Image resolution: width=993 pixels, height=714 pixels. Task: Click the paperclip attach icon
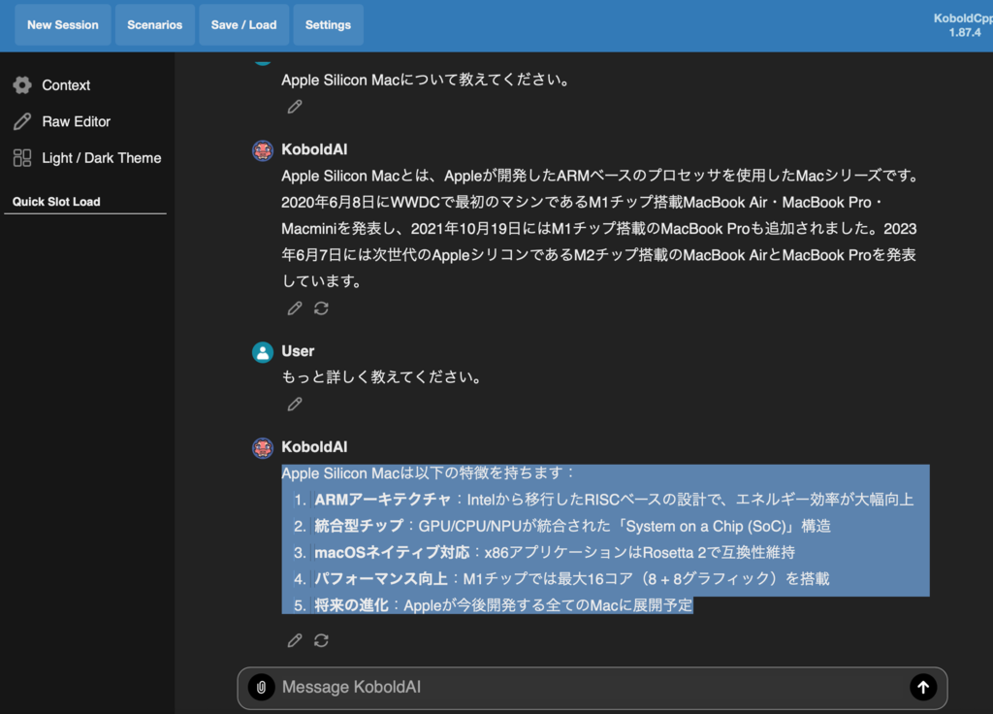click(261, 688)
